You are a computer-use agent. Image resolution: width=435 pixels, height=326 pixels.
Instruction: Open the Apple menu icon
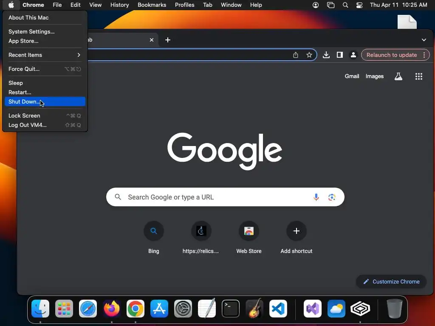pyautogui.click(x=11, y=5)
